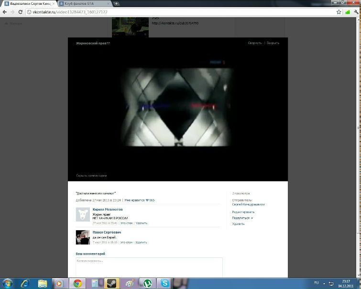The height and width of the screenshot is (289, 361).
Task: Show hidden system tray icons arrow
Action: point(324,283)
